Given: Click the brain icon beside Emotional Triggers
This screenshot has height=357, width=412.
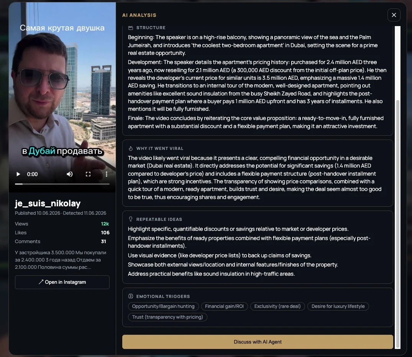Looking at the screenshot, I should 131,296.
